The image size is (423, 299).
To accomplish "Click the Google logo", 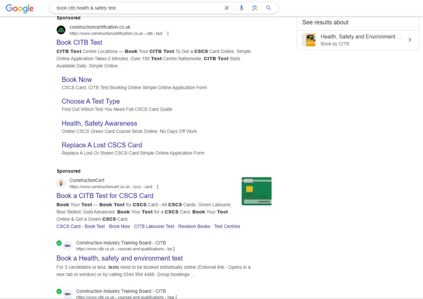I will pos(20,8).
